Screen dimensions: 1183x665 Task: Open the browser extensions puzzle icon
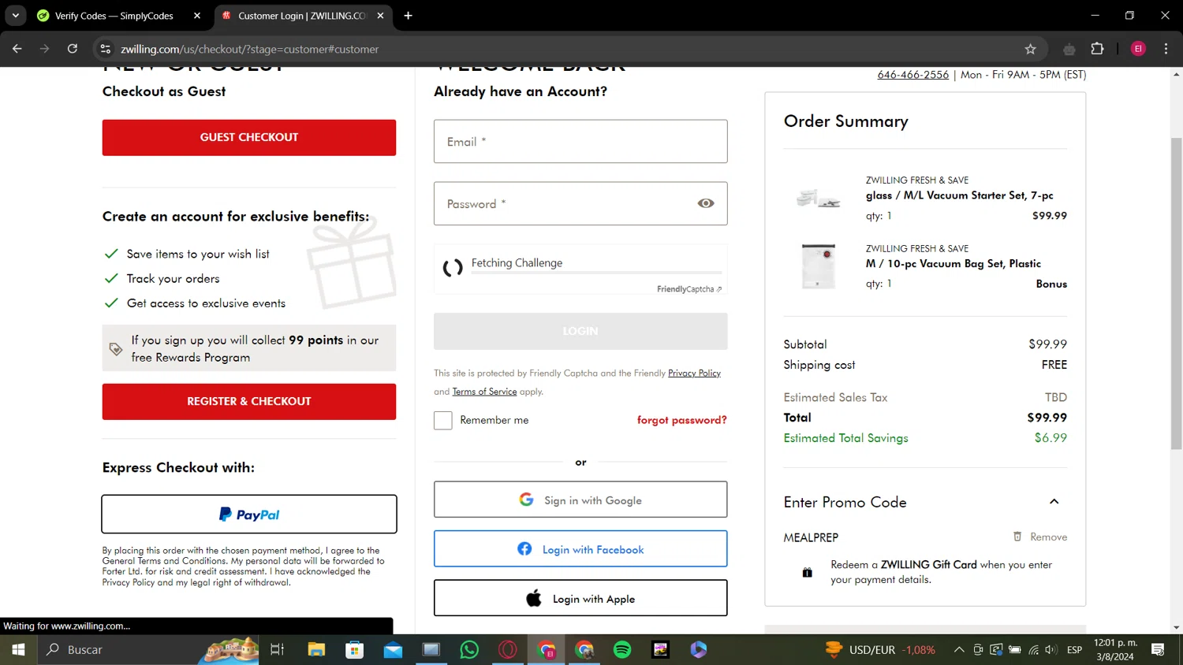1097,49
